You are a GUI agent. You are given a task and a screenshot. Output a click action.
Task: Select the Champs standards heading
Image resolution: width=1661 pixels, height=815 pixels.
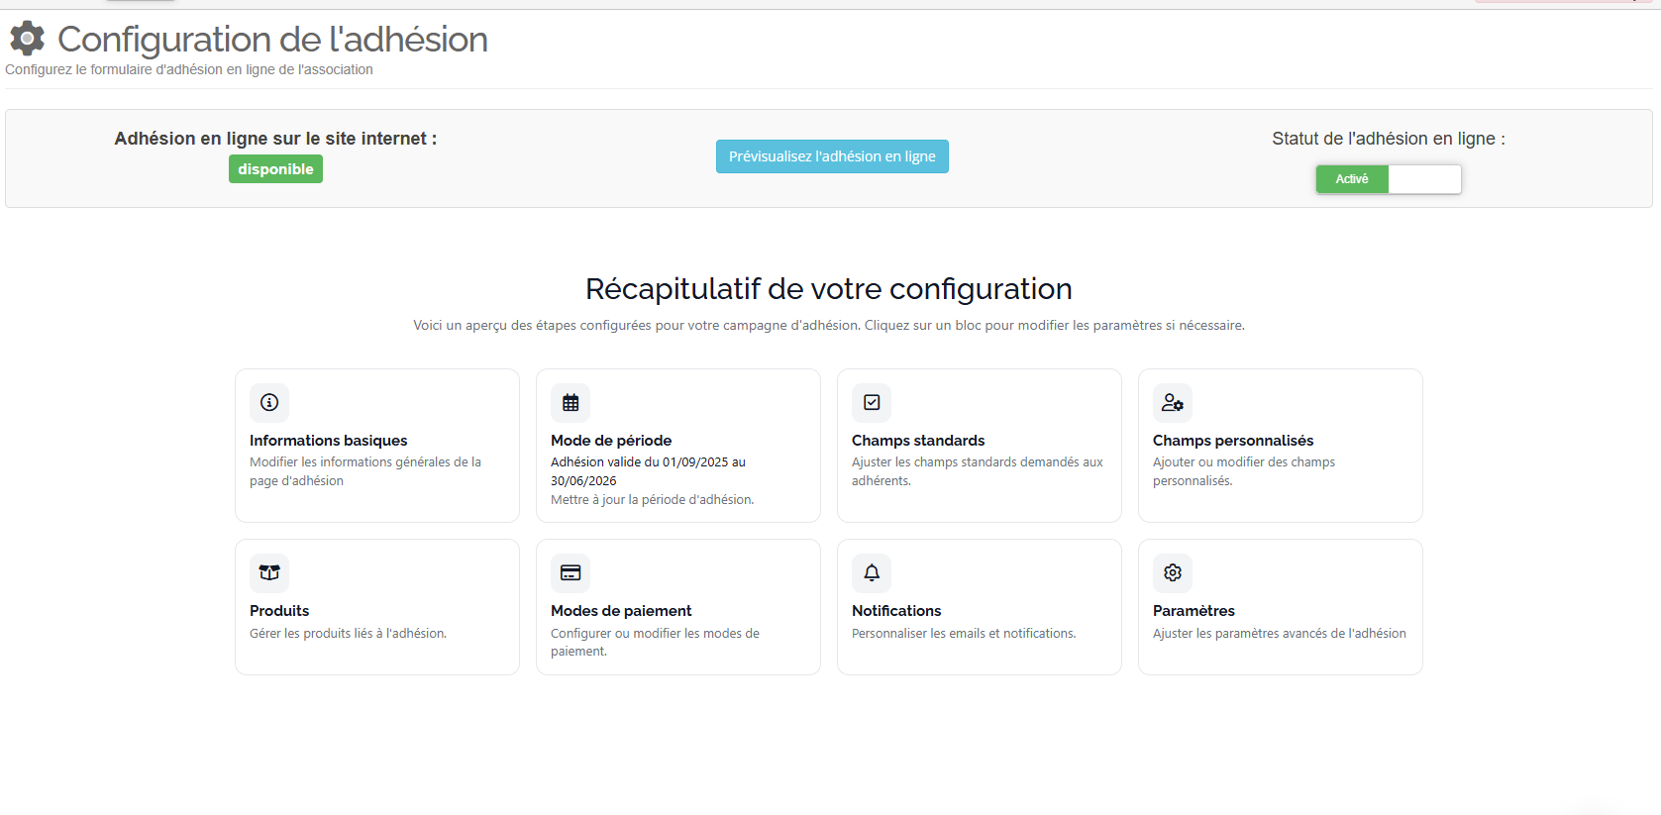(x=918, y=441)
